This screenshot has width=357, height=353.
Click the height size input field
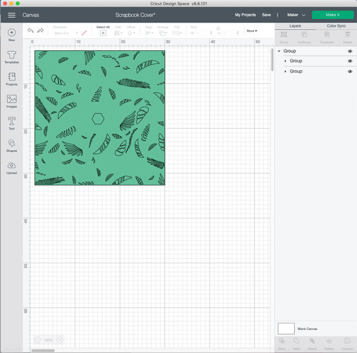[x=228, y=33]
